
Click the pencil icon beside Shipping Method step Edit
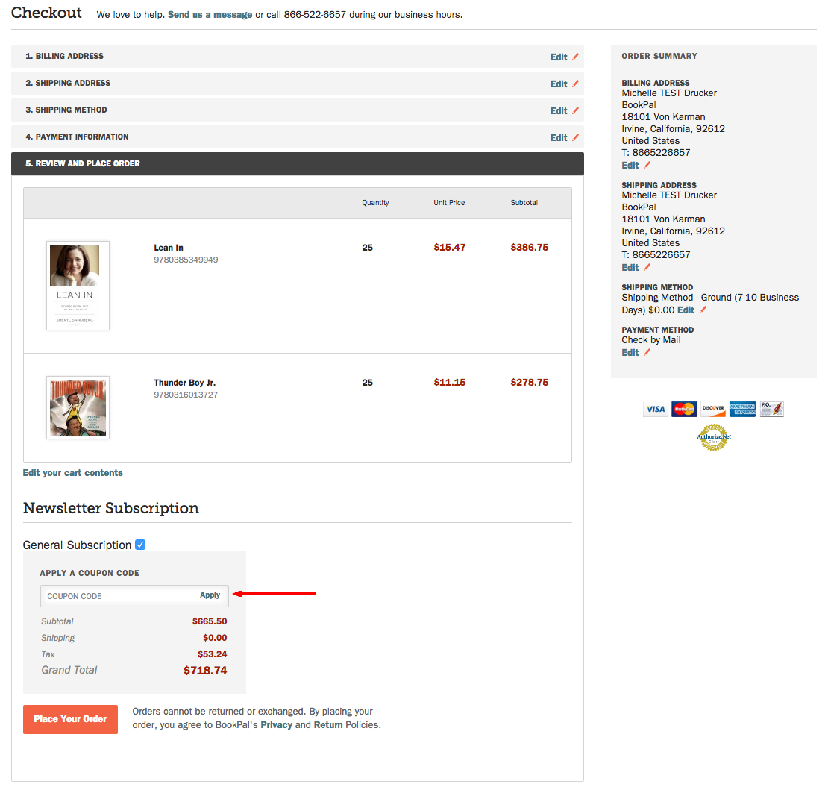576,110
